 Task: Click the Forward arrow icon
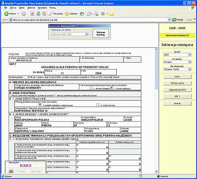tap(23, 14)
